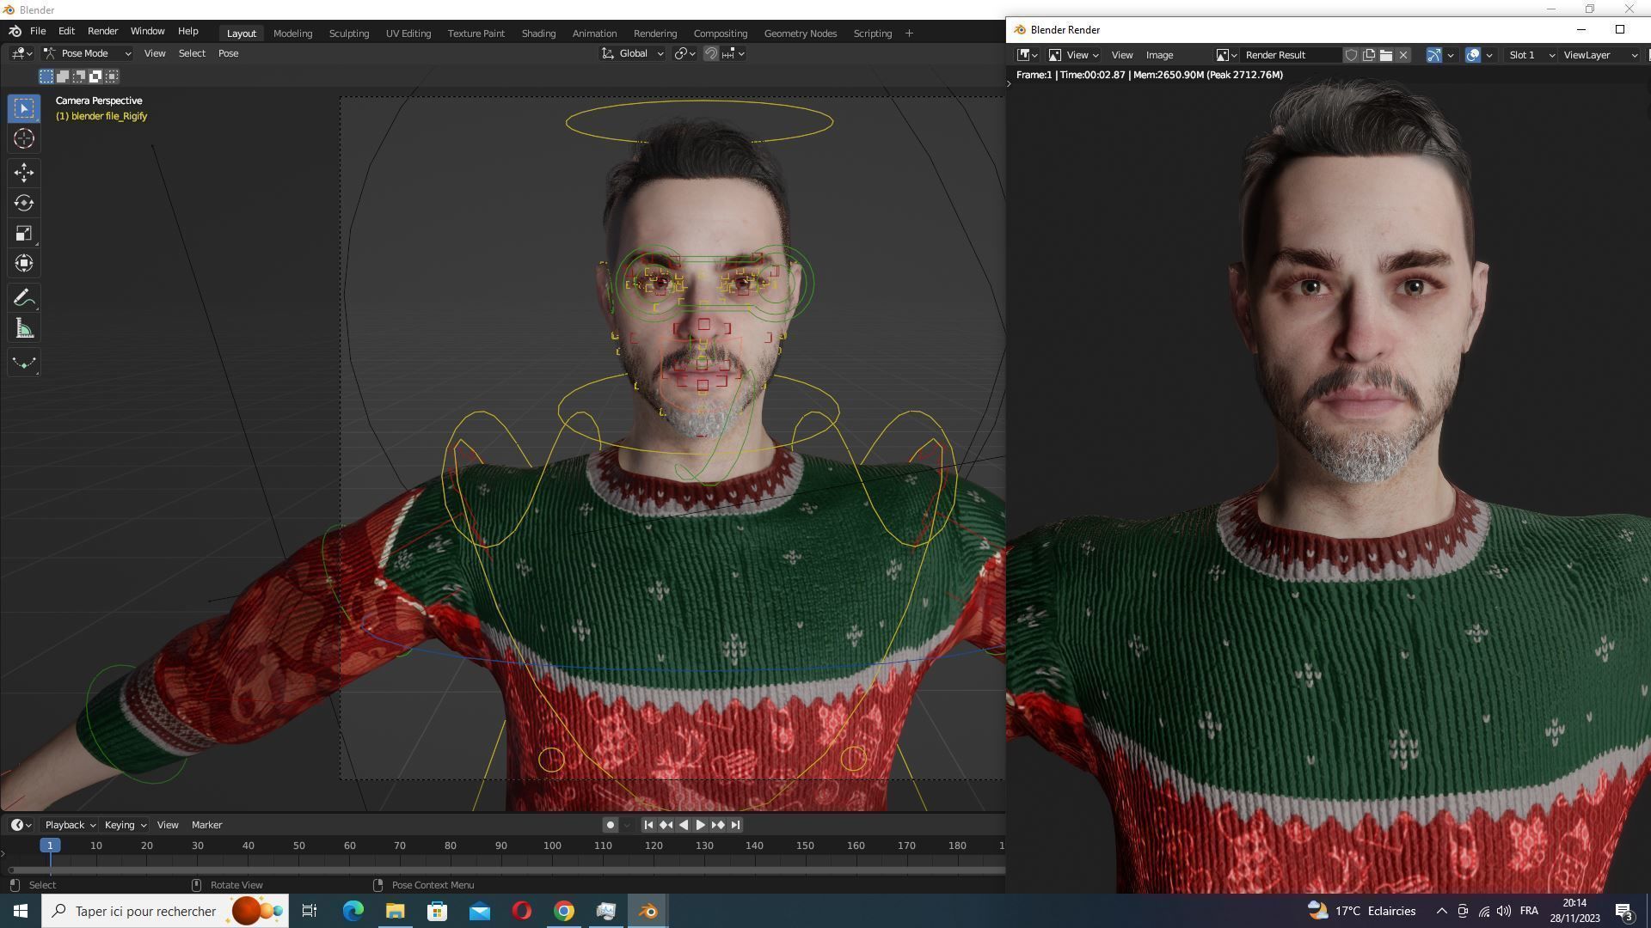
Task: Click the Render Result image name field
Action: pos(1290,55)
